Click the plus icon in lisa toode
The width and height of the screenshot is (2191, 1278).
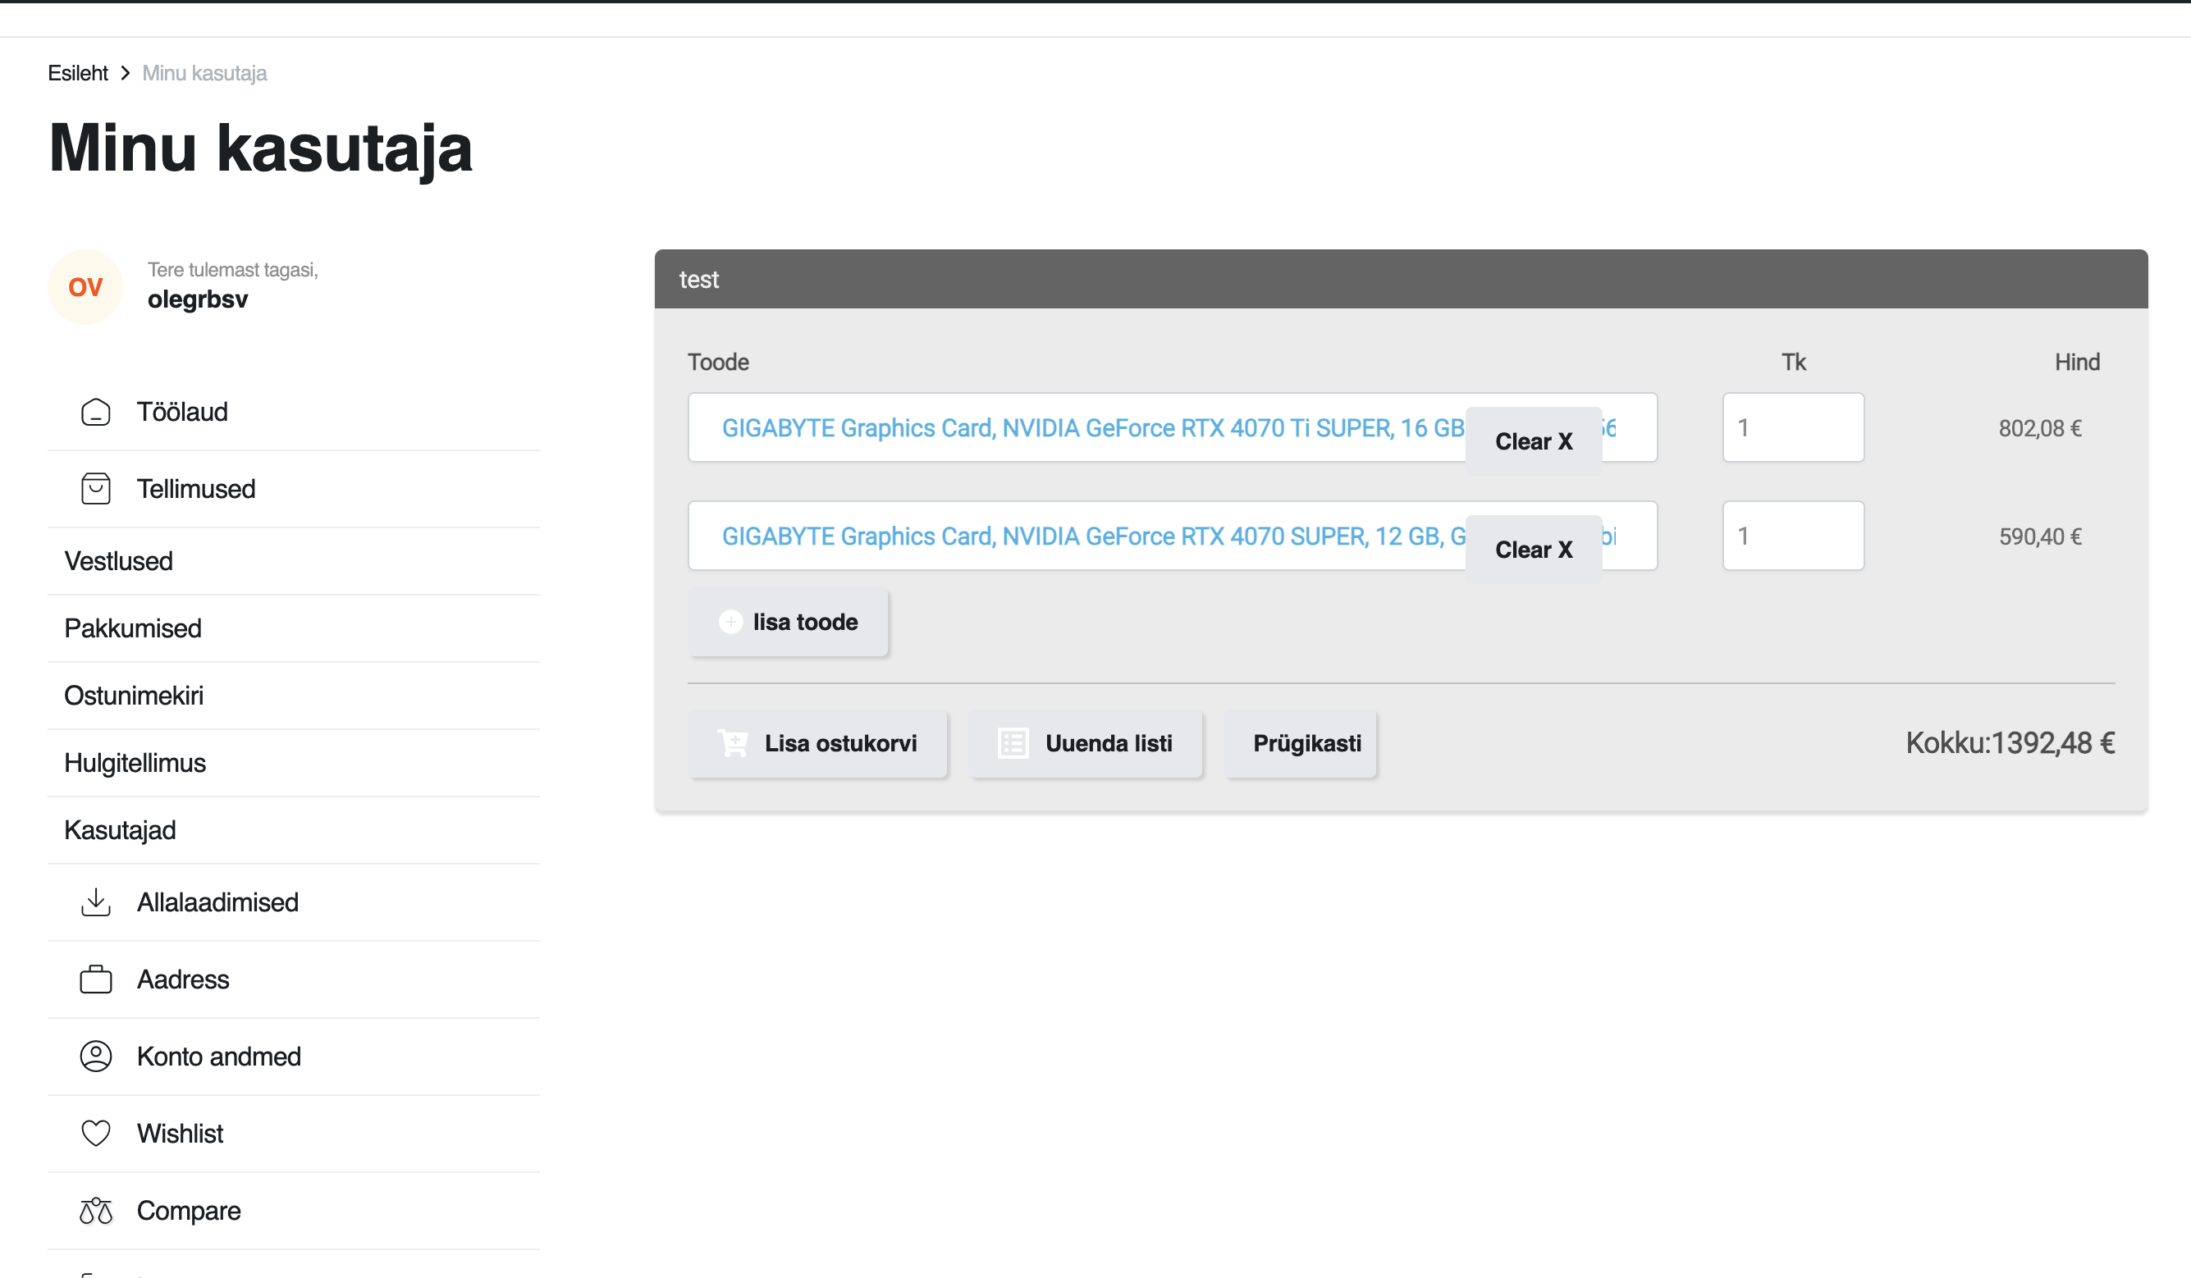(730, 622)
